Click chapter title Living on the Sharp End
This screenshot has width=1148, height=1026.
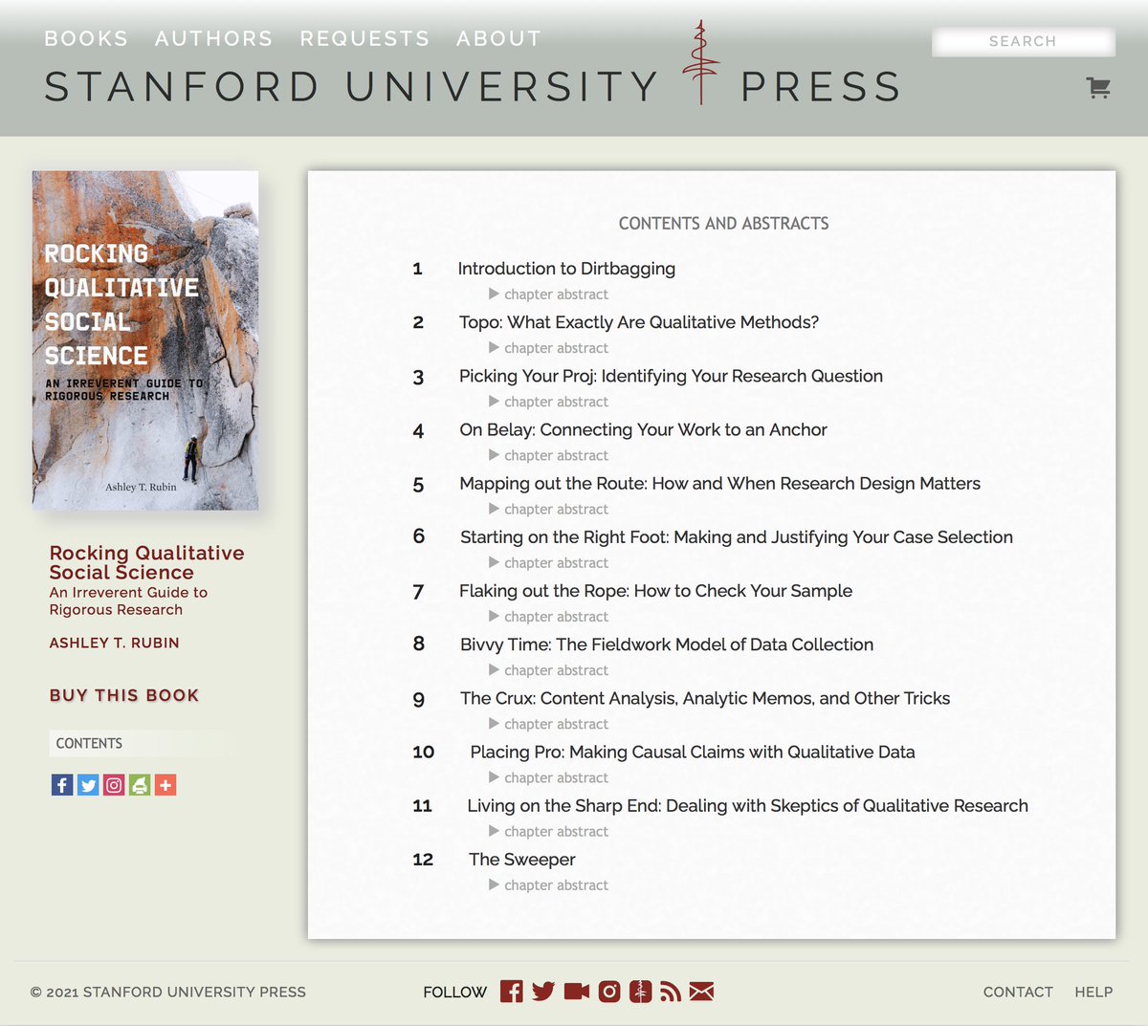747,805
